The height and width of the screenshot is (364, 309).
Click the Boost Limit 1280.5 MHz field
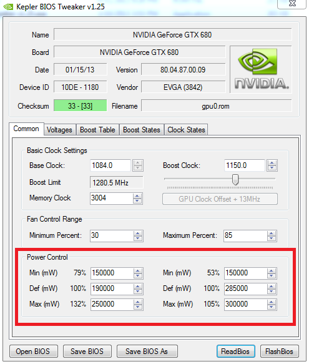[117, 182]
